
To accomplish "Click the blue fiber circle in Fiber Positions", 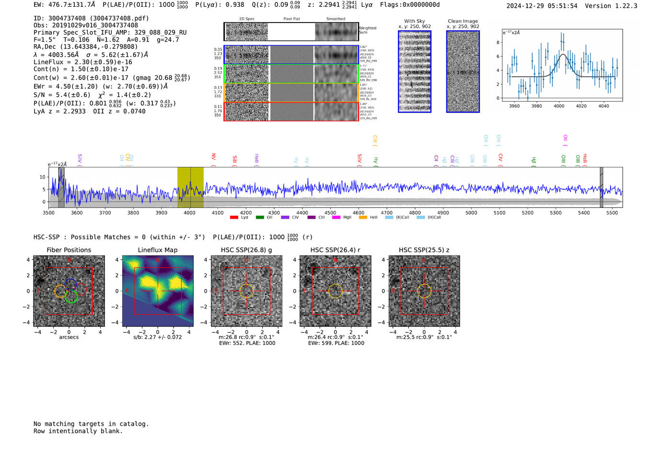I will (x=70, y=284).
